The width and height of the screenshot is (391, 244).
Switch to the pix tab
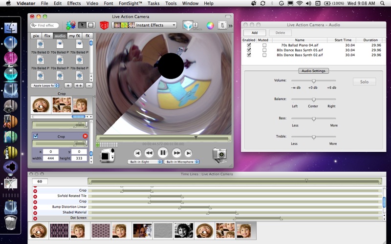pos(36,36)
